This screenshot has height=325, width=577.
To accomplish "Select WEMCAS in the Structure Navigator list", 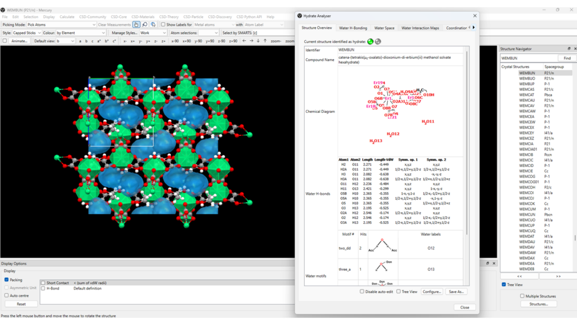I will (527, 89).
